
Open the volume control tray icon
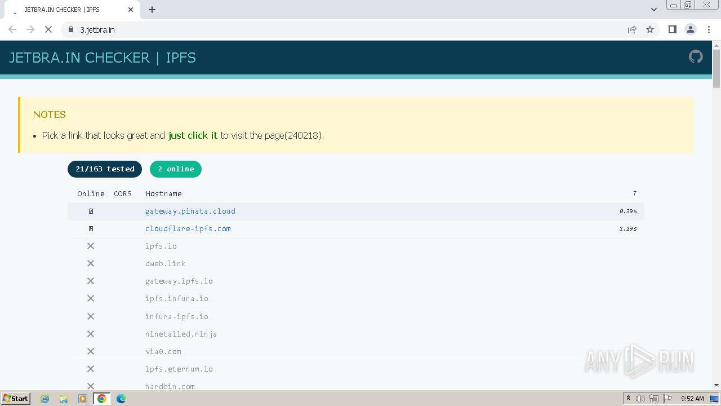coord(640,399)
